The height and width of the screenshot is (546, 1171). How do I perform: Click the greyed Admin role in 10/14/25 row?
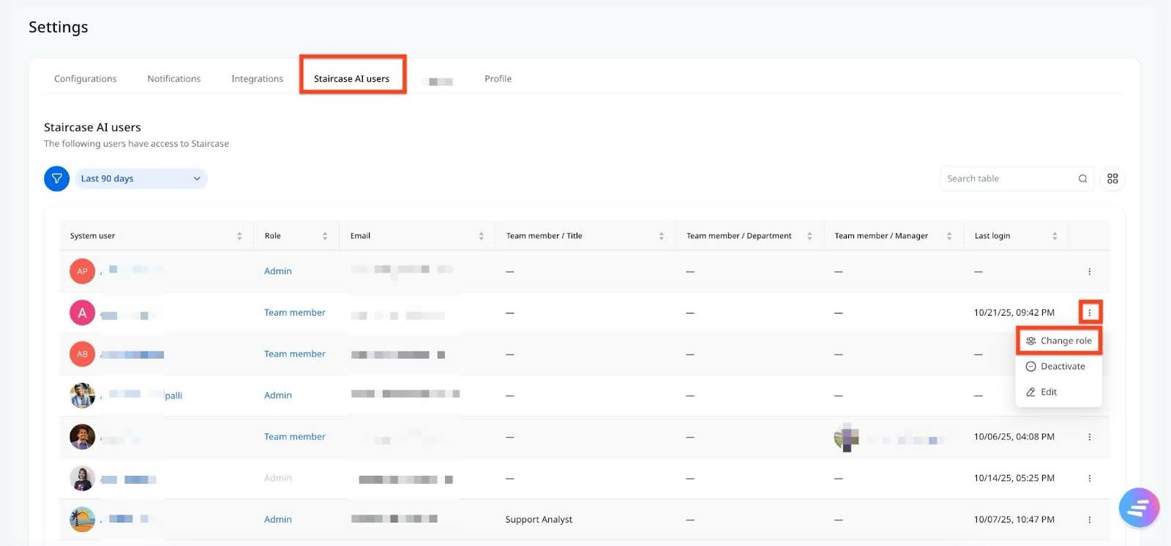278,478
